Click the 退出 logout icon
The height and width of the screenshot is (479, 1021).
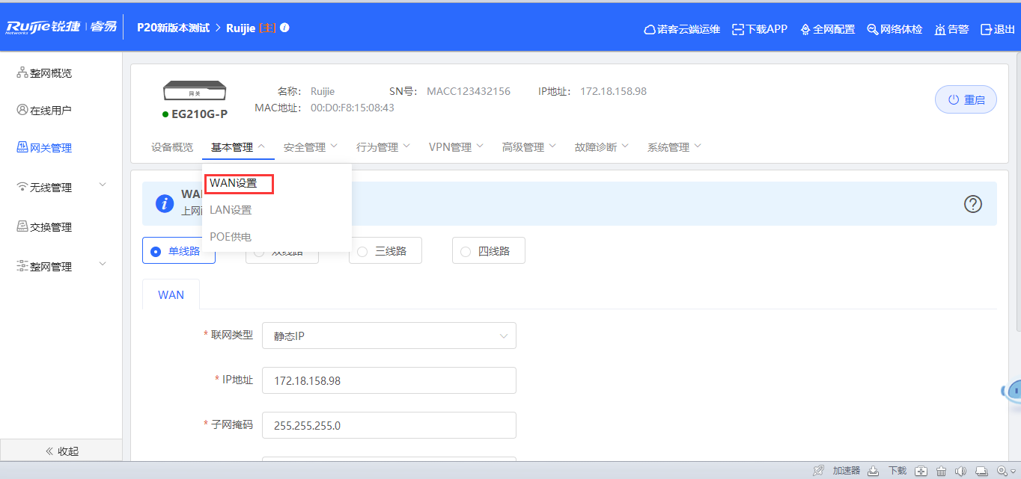[987, 29]
